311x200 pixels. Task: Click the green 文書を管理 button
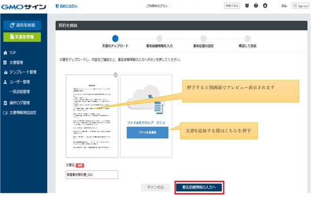tap(22, 37)
